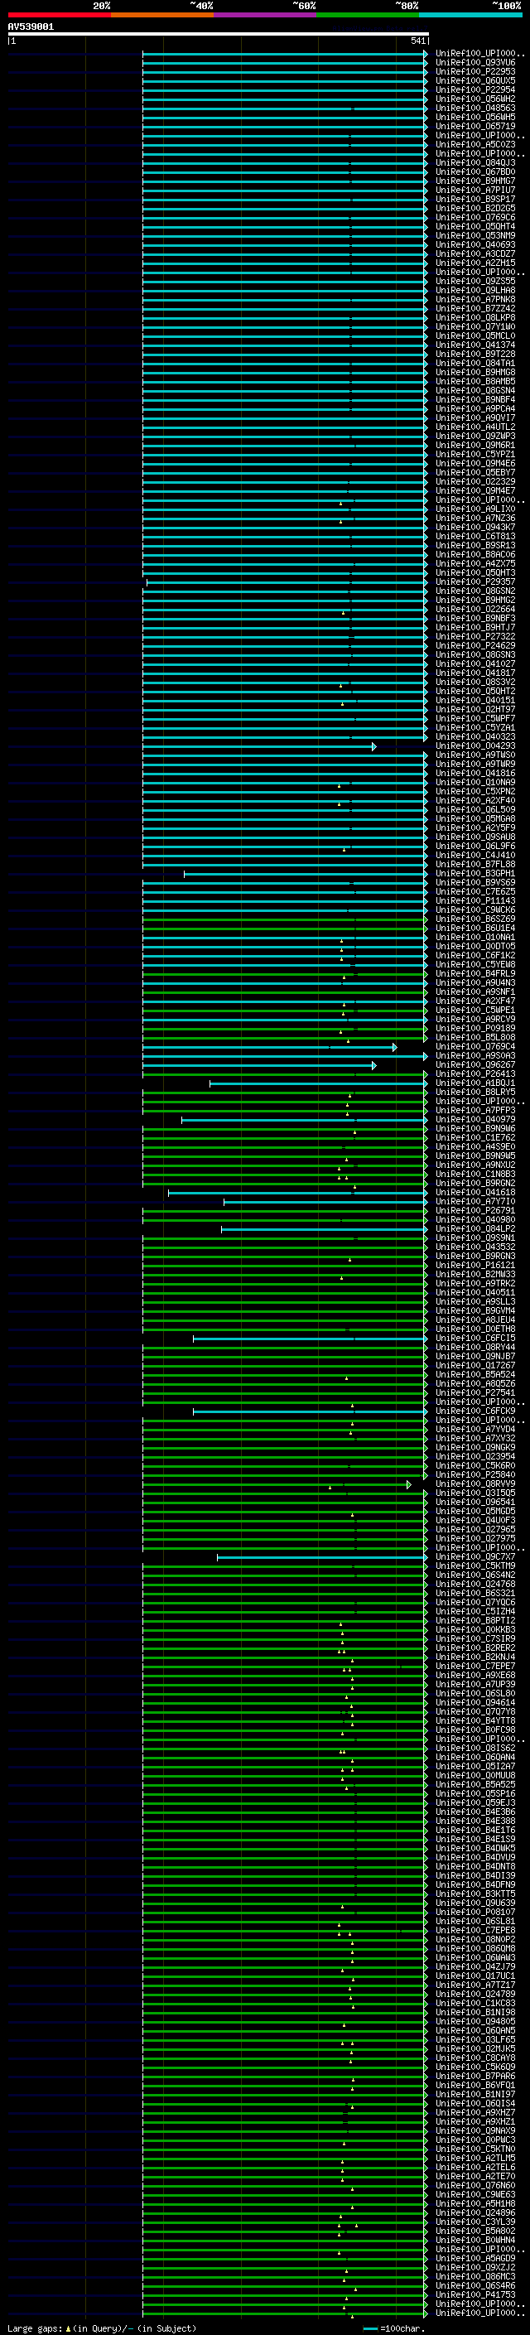
Task: Click the 'Large gaps' legend text
Action: [x=36, y=2328]
